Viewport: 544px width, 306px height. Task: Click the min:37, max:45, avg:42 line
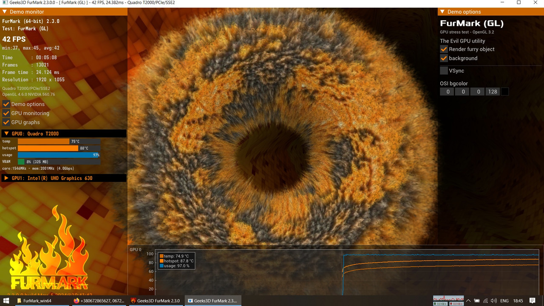[31, 48]
